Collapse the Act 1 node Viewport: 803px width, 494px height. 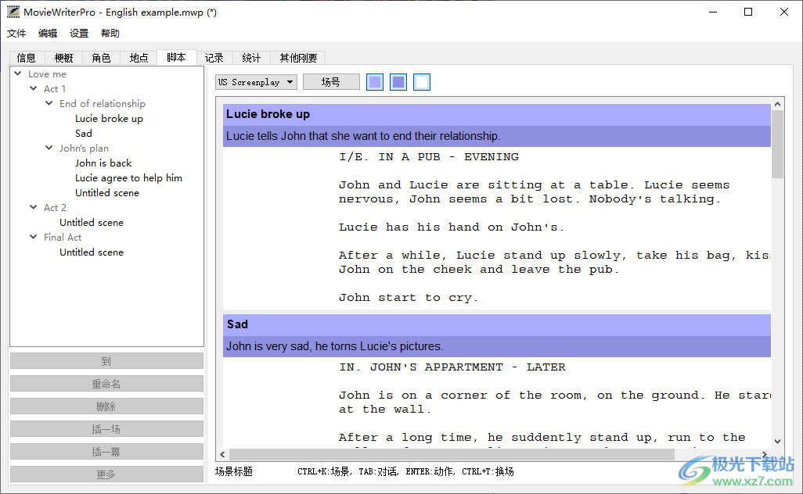click(x=34, y=88)
